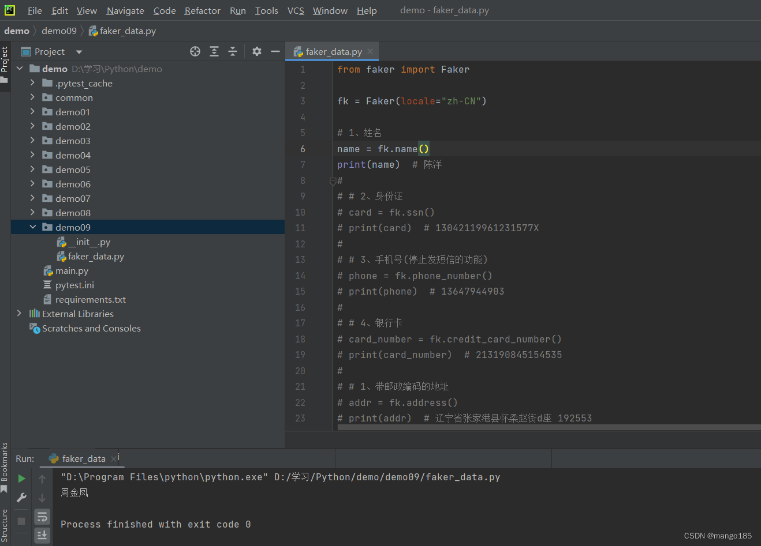This screenshot has height=546, width=761.
Task: Click the fold marker on line 8
Action: [x=333, y=181]
